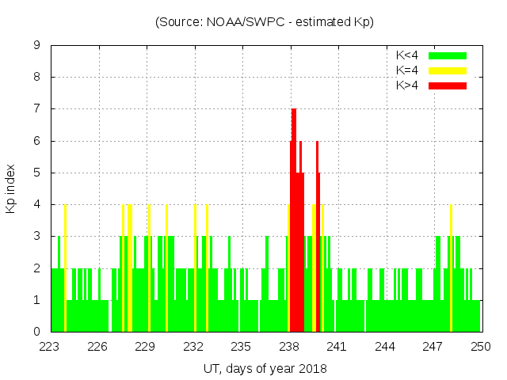Viewport: 507px width, 380px height.
Task: Click the "UT, days of year 2018" axis label
Action: coord(265,368)
